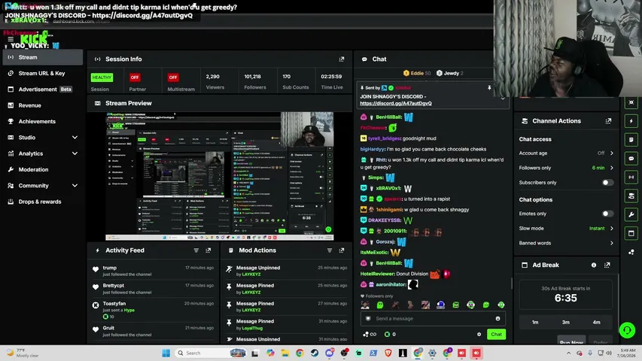Expand the Analytics submenu

pos(75,153)
